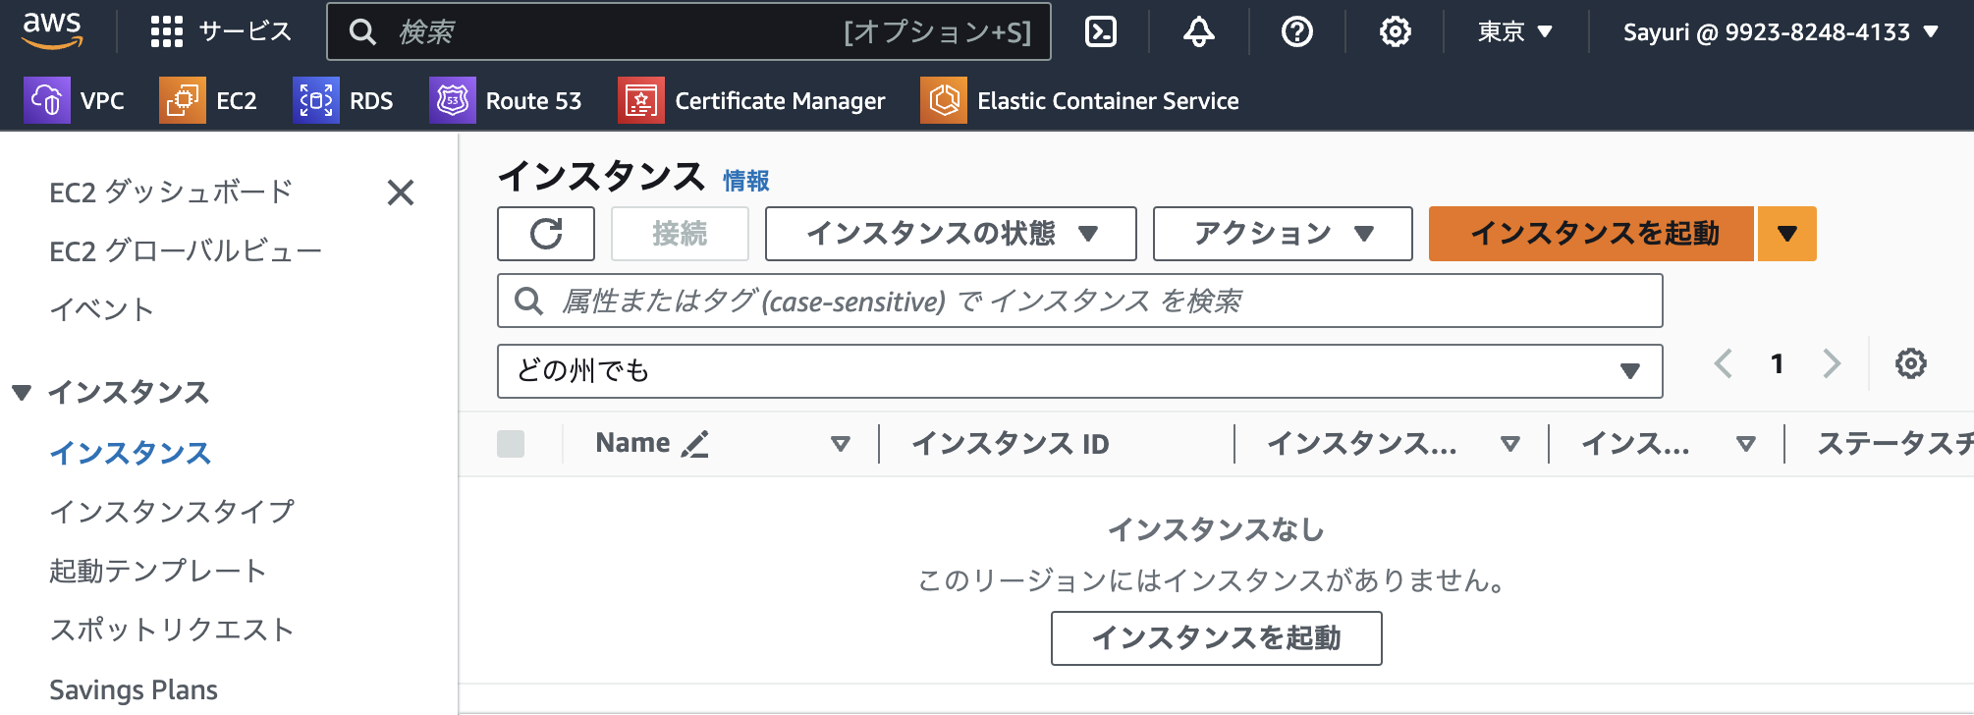The image size is (1974, 715).
Task: Go to previous page of instances
Action: click(x=1724, y=363)
